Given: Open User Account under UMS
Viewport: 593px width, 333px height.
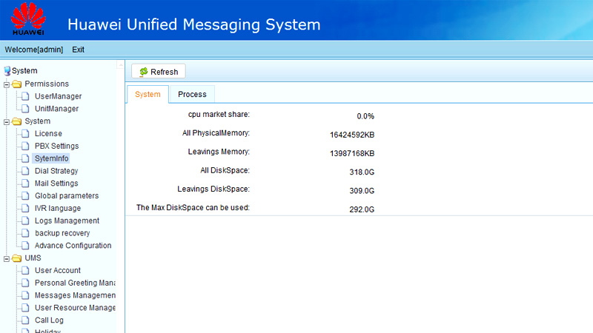Looking at the screenshot, I should [x=58, y=271].
